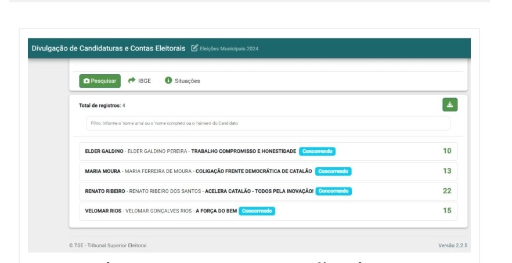Screen dimensions: 512x263
Task: Click the edit icon beside Eleições Municipais 2024
Action: (194, 48)
